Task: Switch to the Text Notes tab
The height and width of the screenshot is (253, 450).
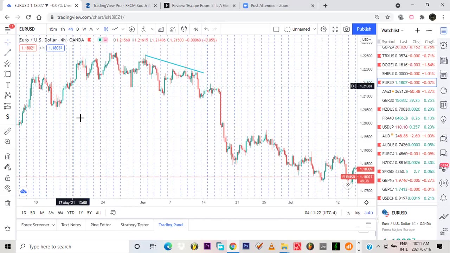Action: point(71,225)
